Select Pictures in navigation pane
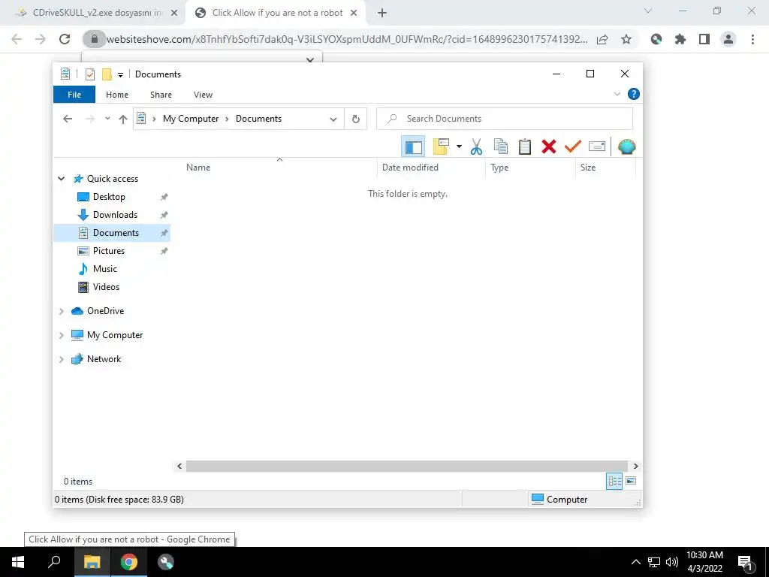This screenshot has height=577, width=769. (108, 251)
